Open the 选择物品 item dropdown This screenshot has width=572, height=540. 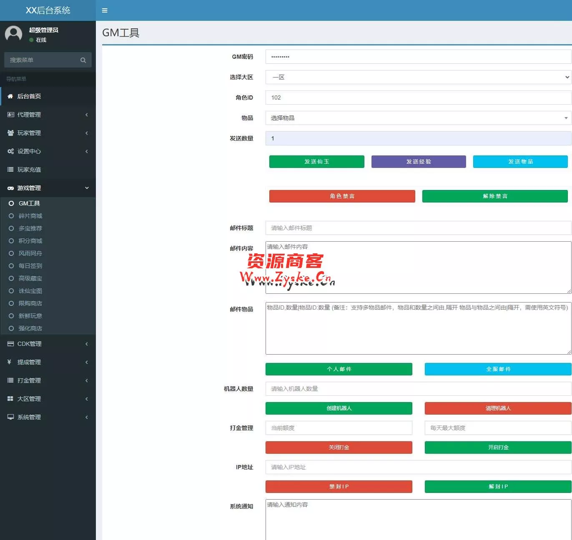pyautogui.click(x=418, y=118)
